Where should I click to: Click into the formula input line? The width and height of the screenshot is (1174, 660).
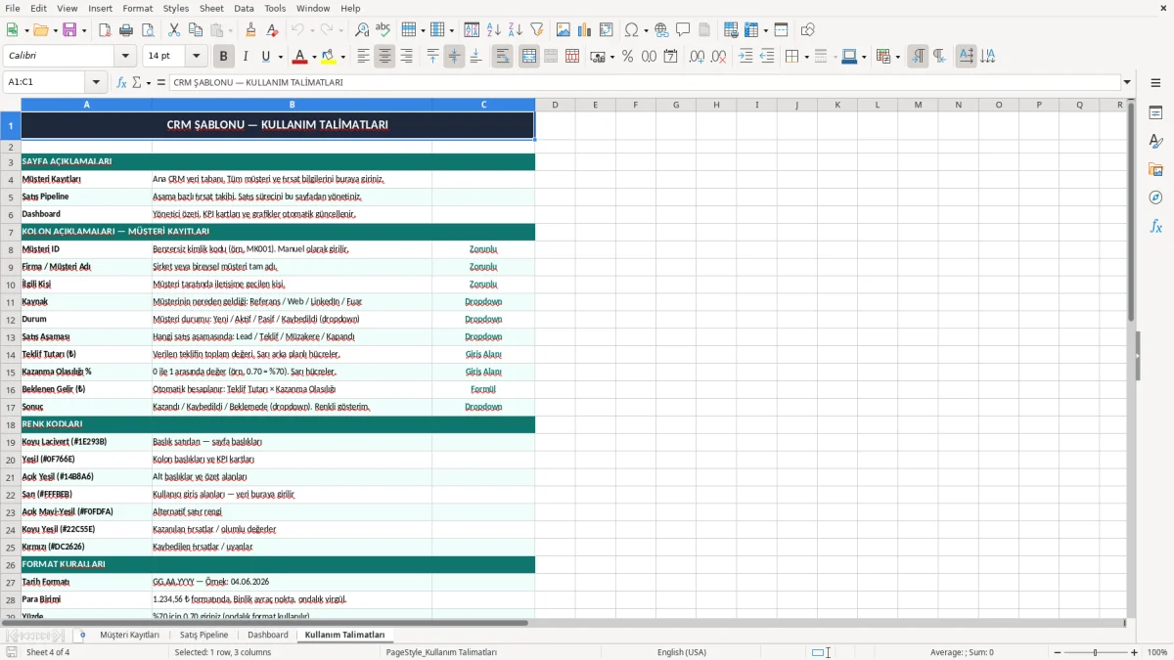tap(645, 82)
